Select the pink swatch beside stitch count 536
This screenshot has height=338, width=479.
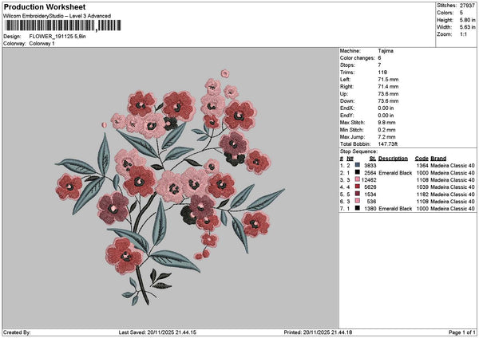(358, 201)
